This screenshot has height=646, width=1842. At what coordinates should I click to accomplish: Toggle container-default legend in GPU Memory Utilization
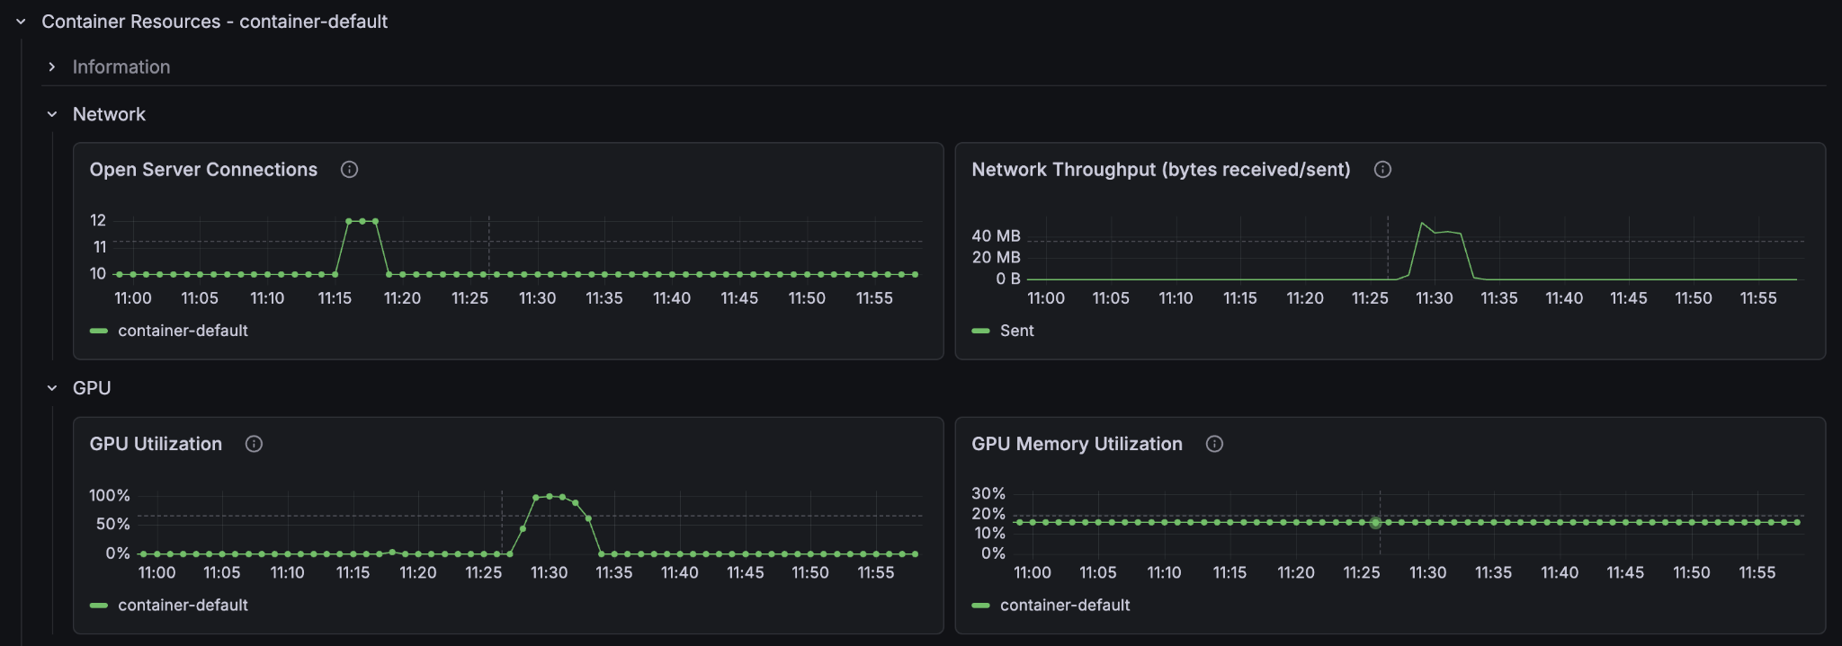tap(1065, 606)
